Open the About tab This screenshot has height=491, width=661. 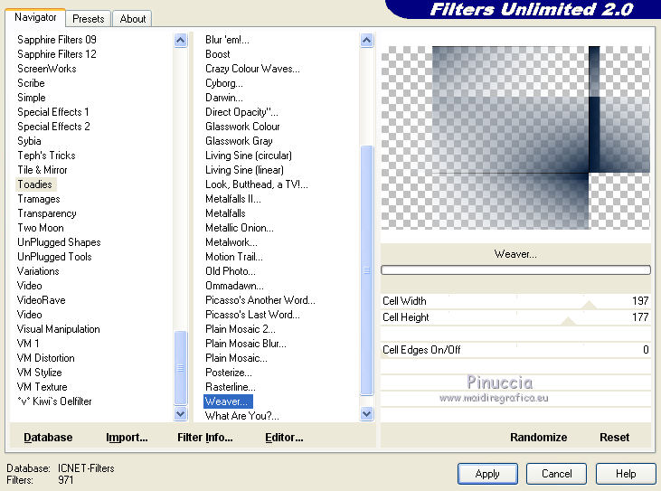tap(132, 19)
